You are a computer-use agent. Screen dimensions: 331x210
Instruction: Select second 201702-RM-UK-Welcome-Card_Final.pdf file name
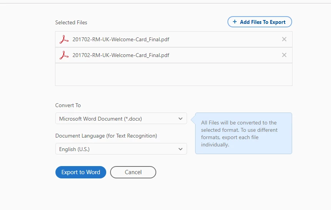[x=121, y=55]
